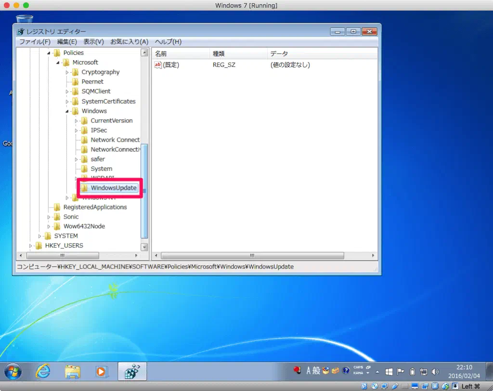
Task: Expand the SystemCertificates key
Action: 67,102
